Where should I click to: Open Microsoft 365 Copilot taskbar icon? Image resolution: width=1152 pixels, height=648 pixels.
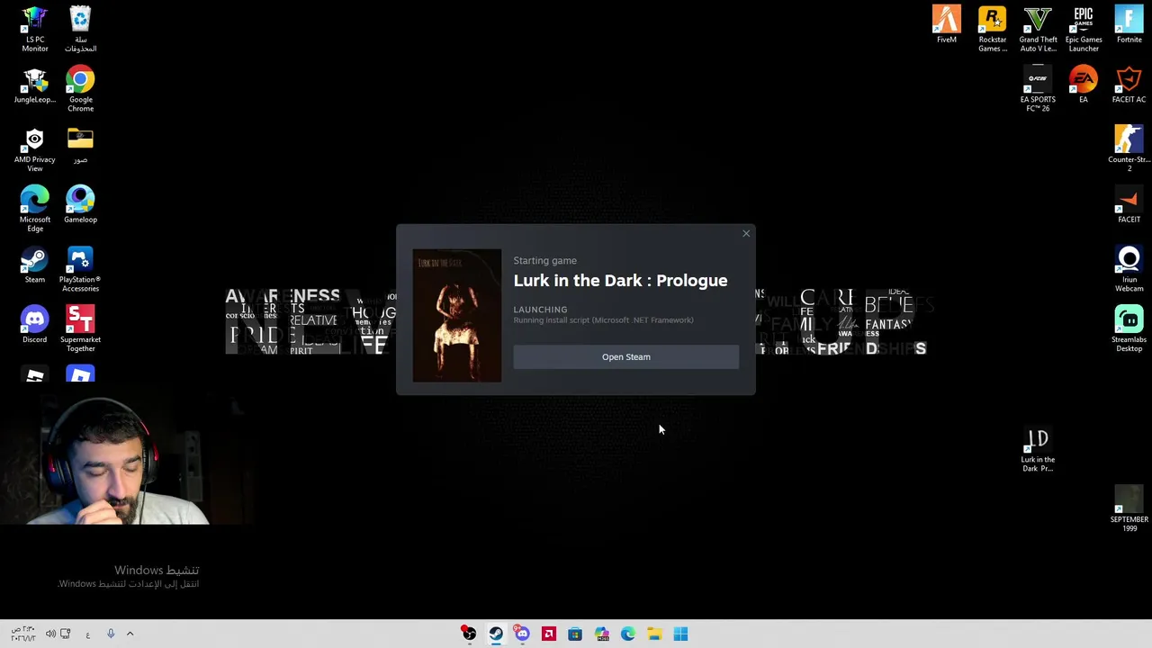(x=601, y=634)
